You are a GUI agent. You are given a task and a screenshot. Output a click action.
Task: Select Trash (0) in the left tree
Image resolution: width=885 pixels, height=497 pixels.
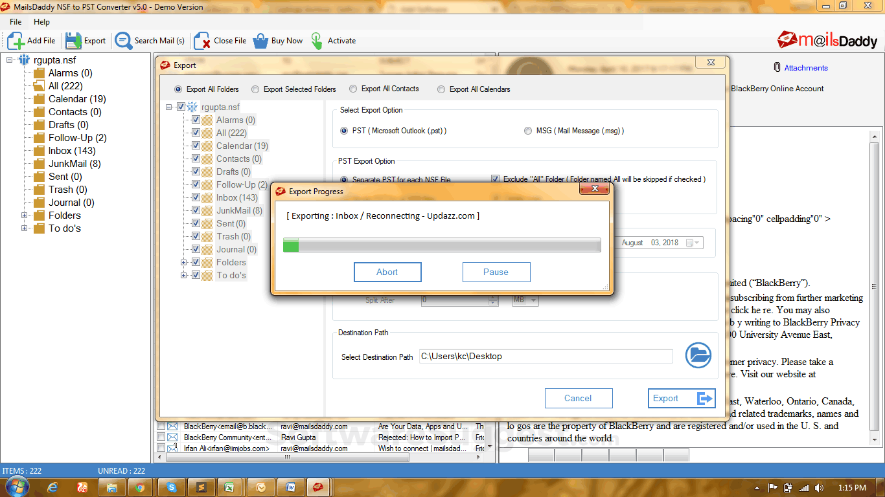point(67,190)
